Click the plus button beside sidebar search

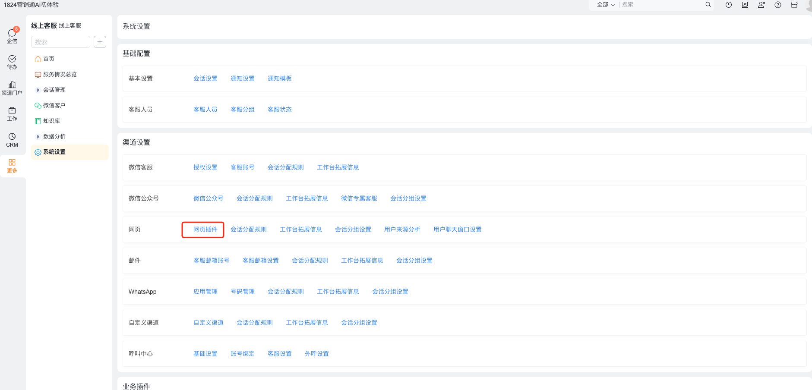(100, 42)
